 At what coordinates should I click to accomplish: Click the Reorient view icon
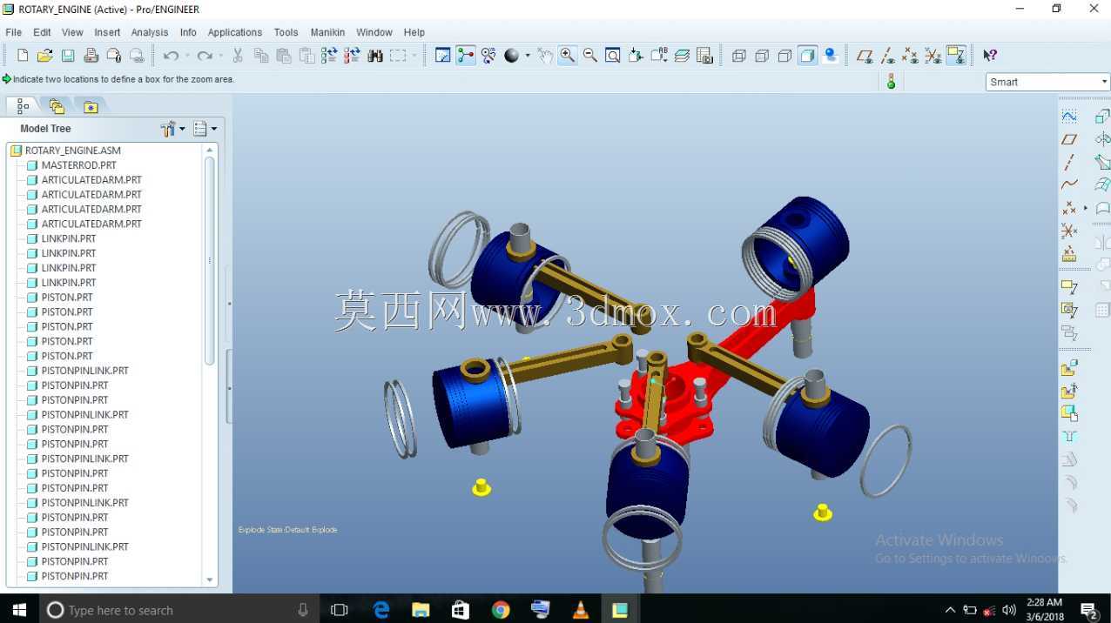pyautogui.click(x=636, y=56)
